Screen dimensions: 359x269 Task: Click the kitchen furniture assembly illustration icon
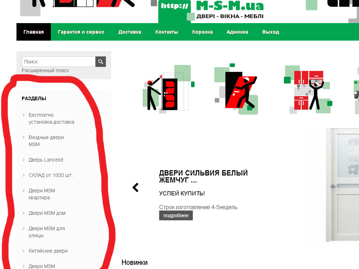click(x=308, y=89)
